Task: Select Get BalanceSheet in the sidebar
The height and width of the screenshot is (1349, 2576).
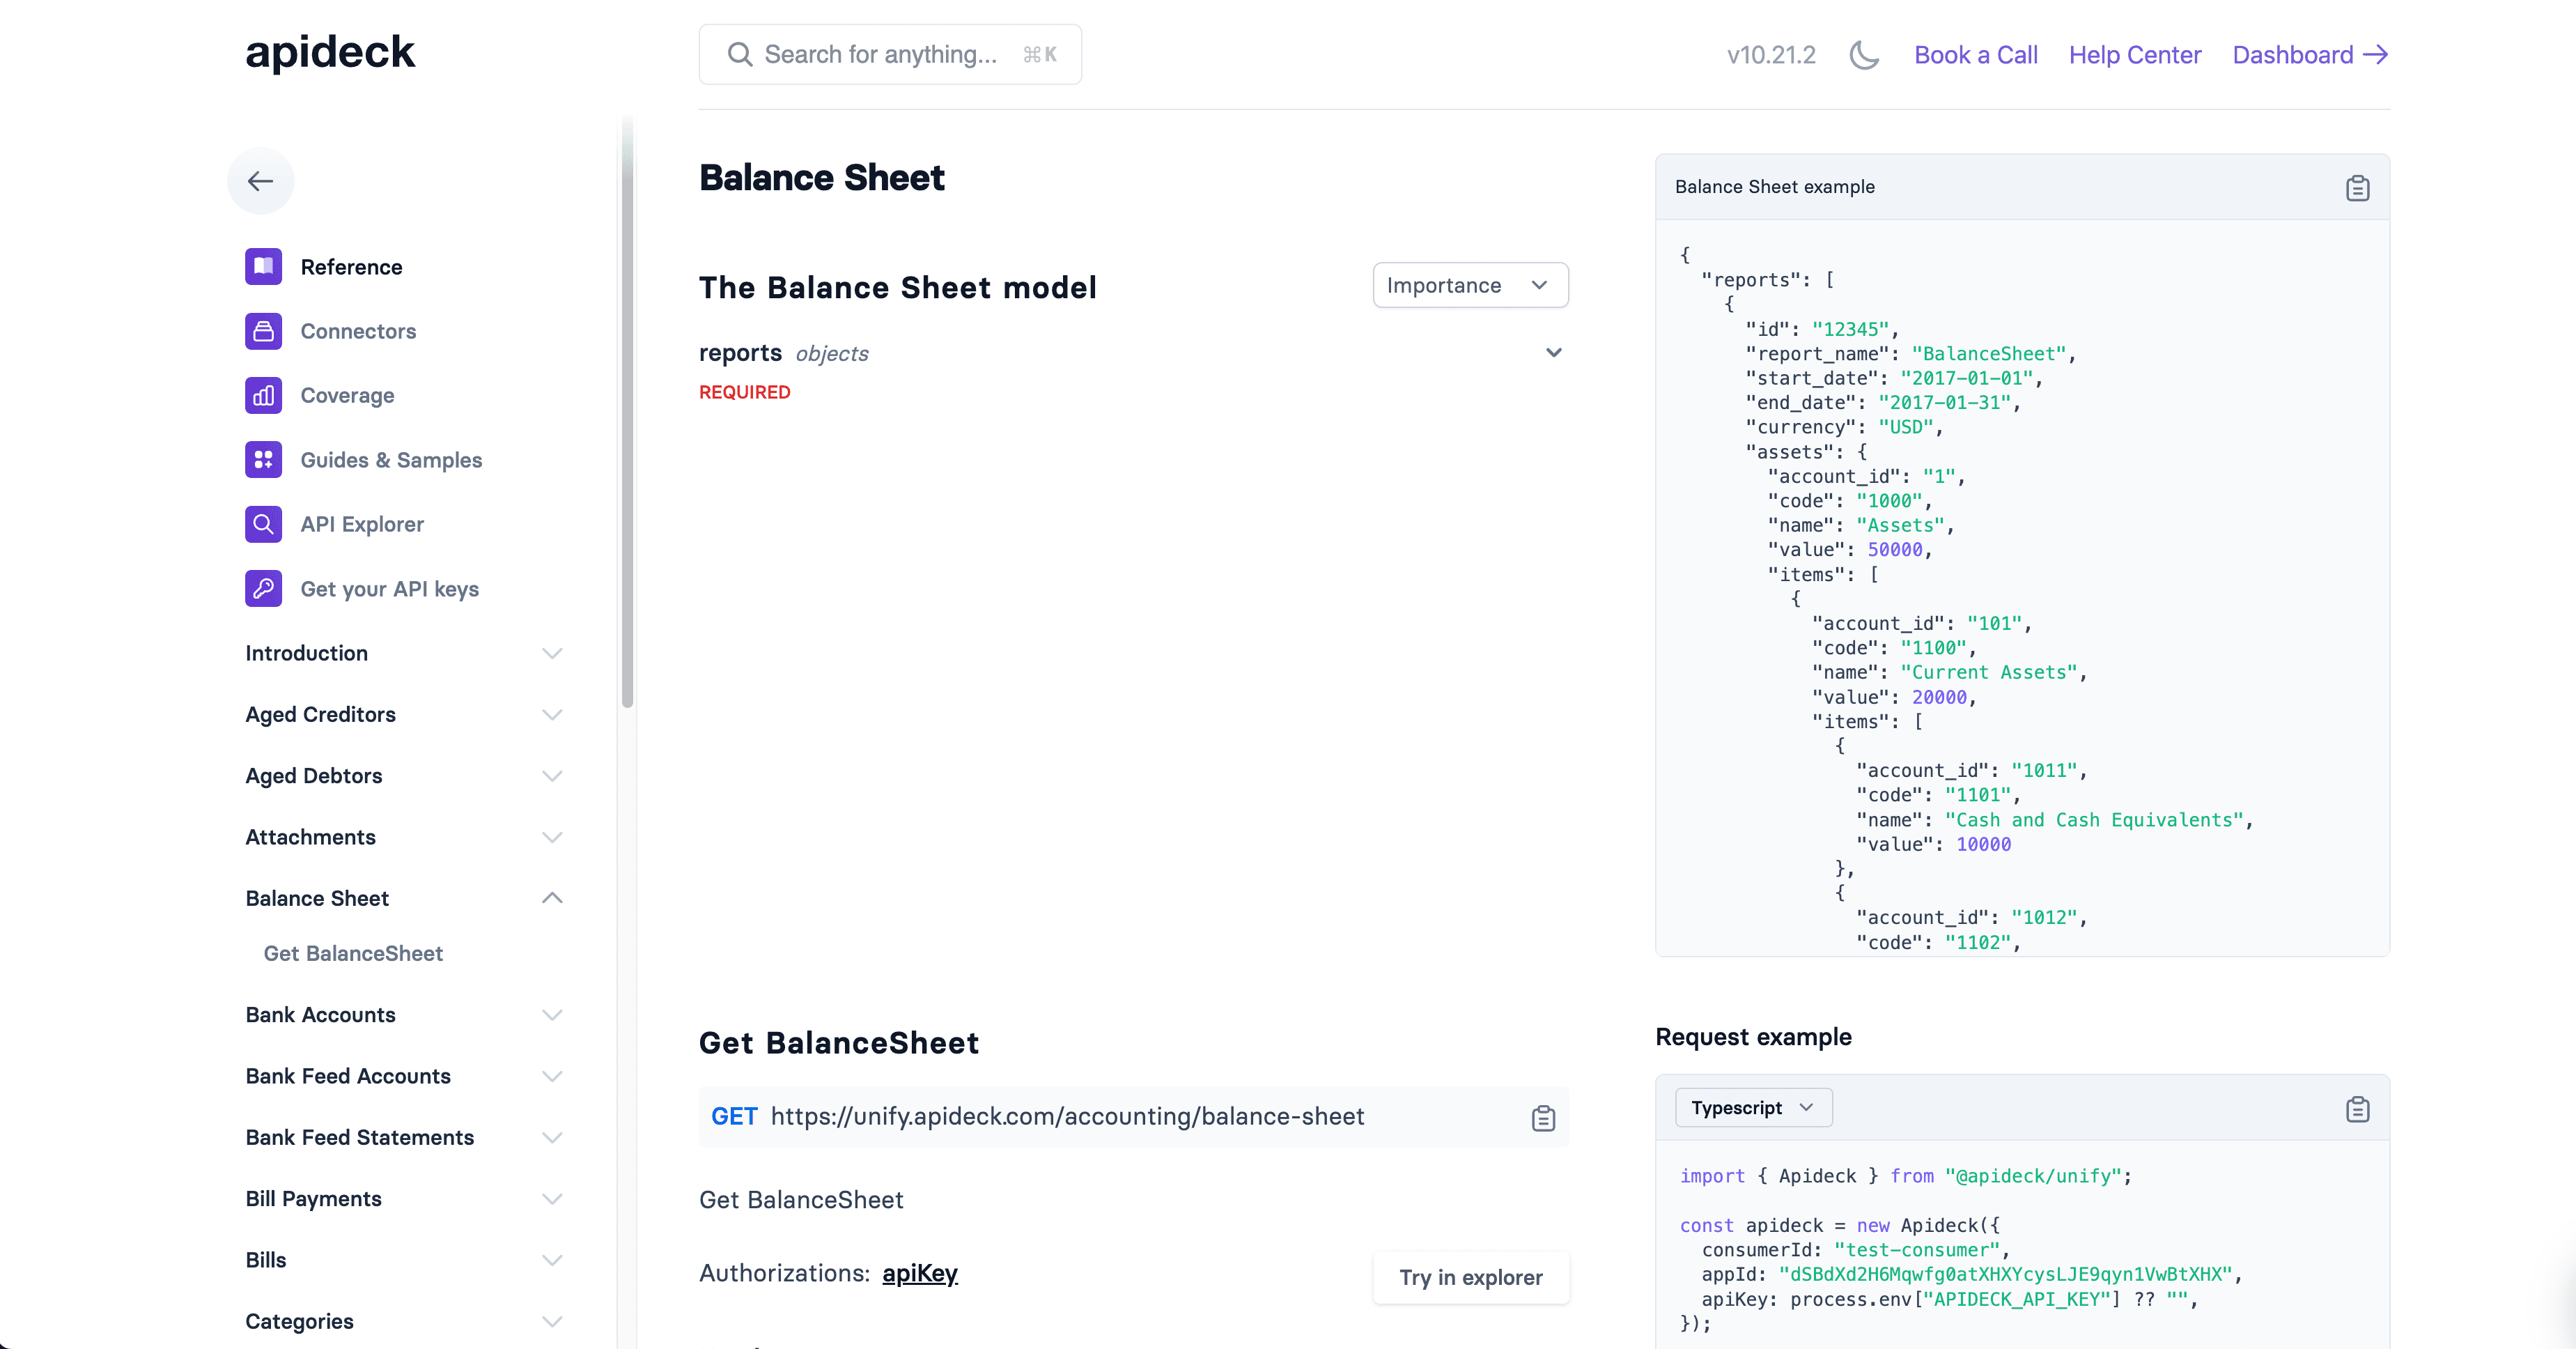Action: [352, 953]
